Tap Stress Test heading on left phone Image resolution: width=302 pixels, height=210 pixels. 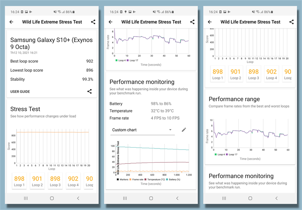coord(25,109)
